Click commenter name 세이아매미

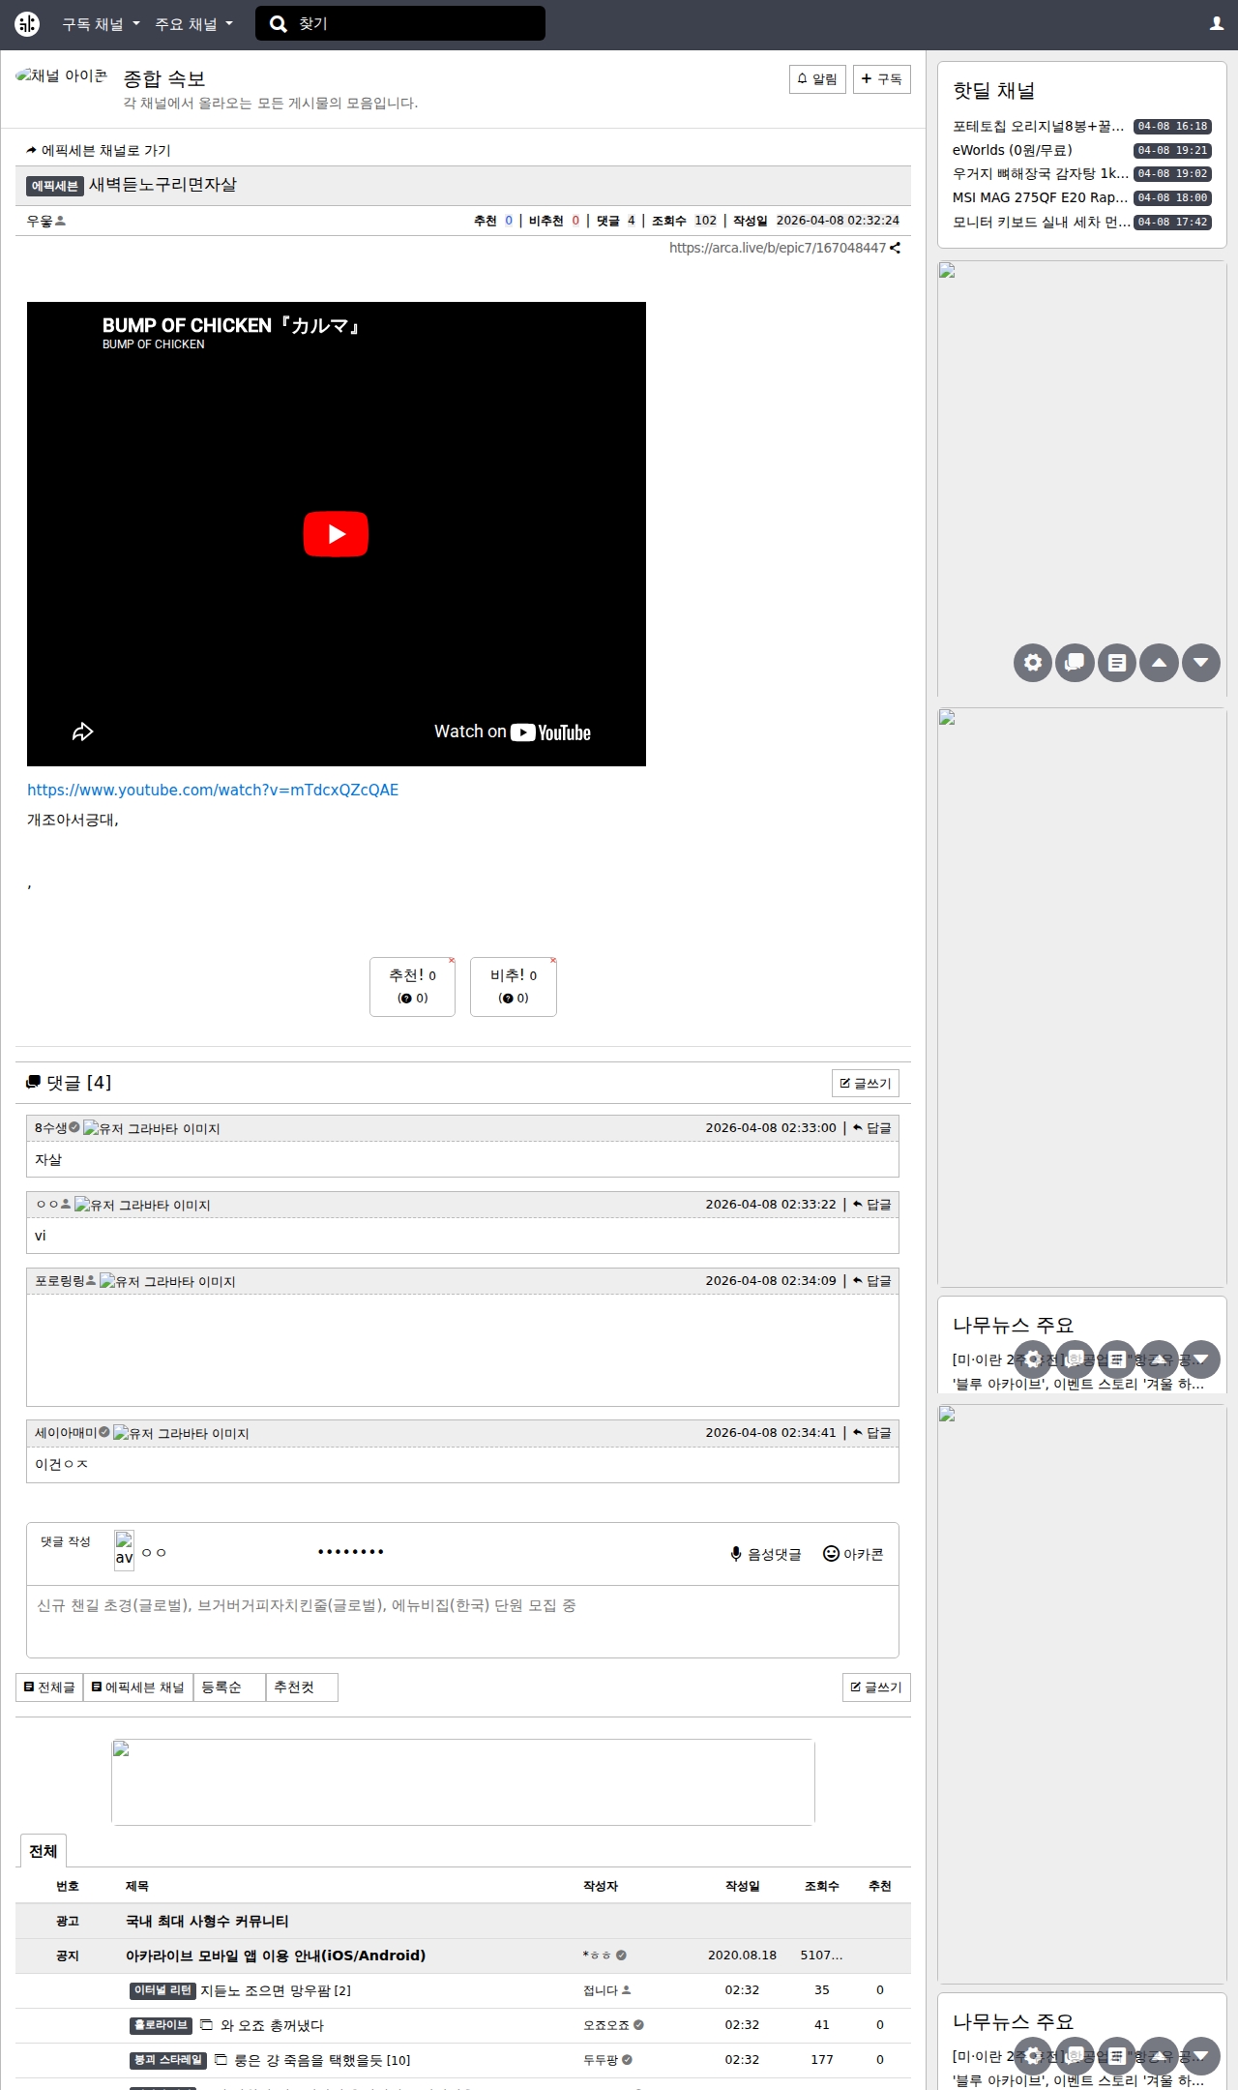(x=66, y=1433)
